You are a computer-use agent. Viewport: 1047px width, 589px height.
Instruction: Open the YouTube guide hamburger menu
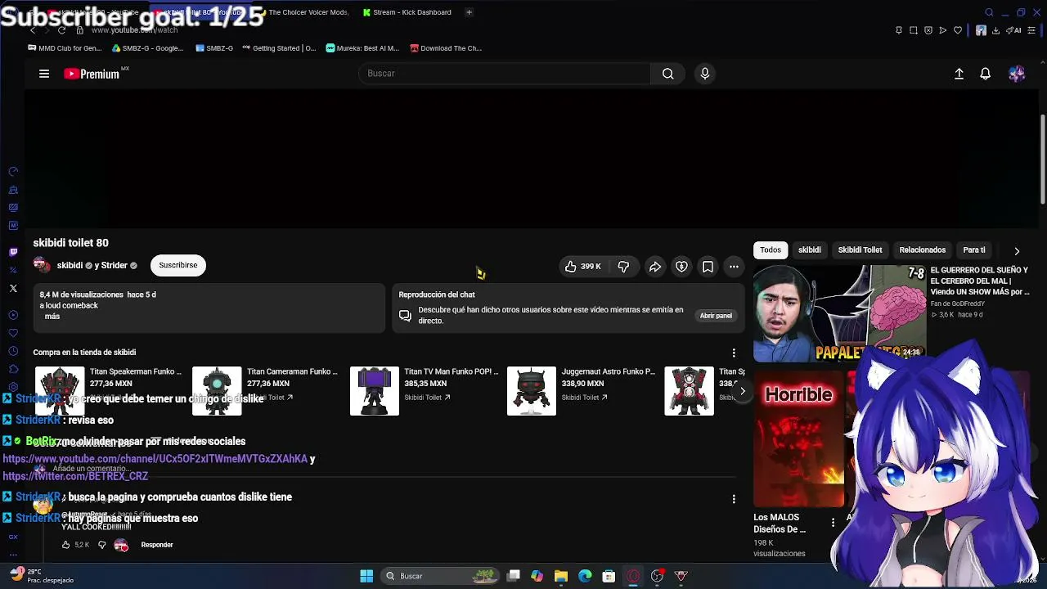coord(44,74)
